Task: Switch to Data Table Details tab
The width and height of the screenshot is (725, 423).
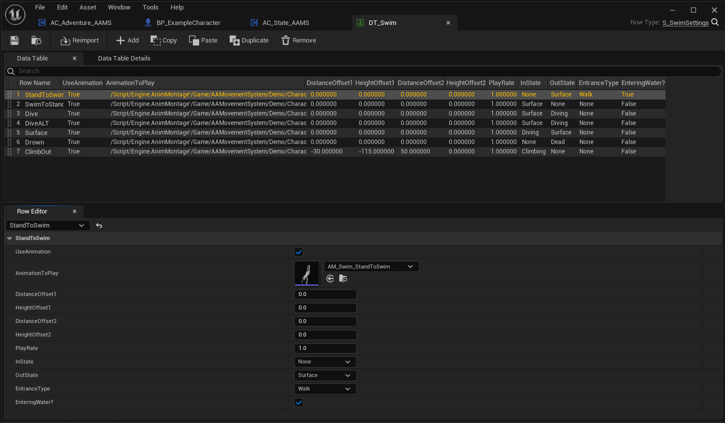Action: [124, 58]
